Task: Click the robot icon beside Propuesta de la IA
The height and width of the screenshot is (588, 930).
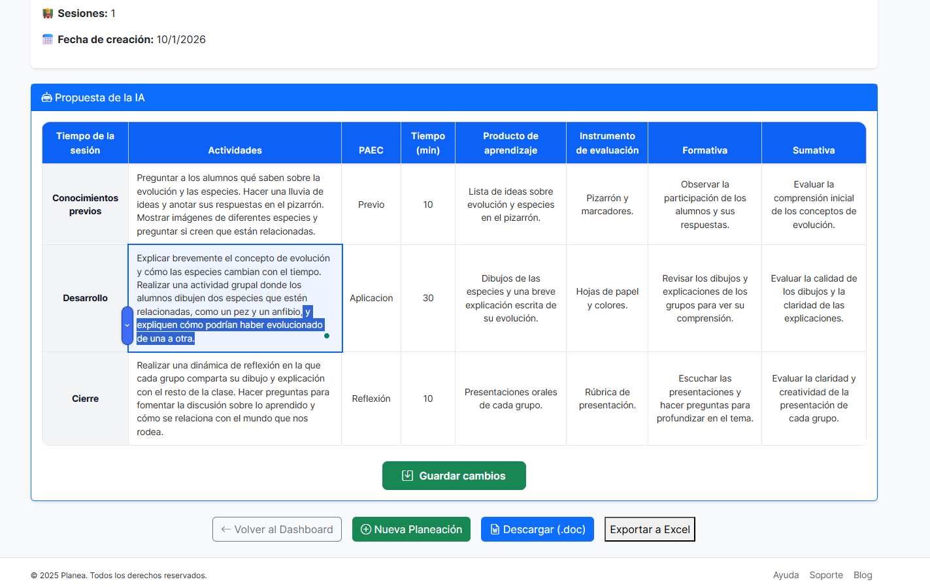Action: pos(46,98)
